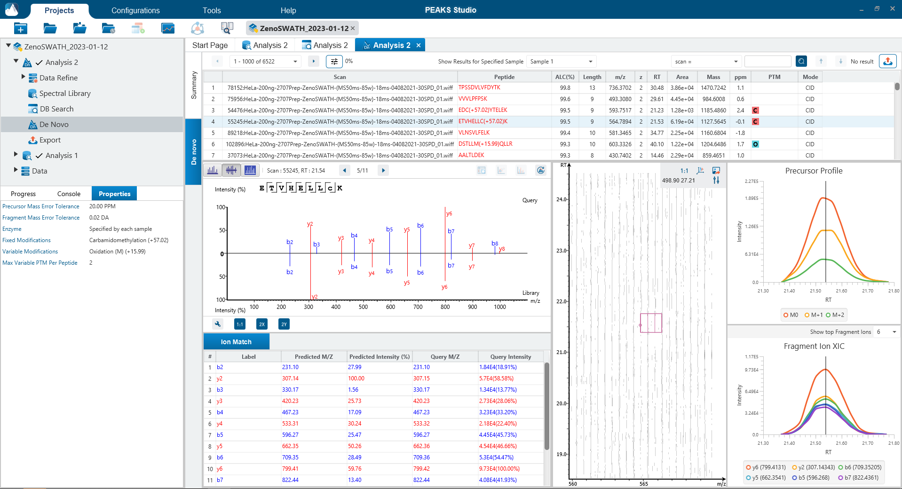
Task: Open the Tools menu
Action: coord(212,10)
